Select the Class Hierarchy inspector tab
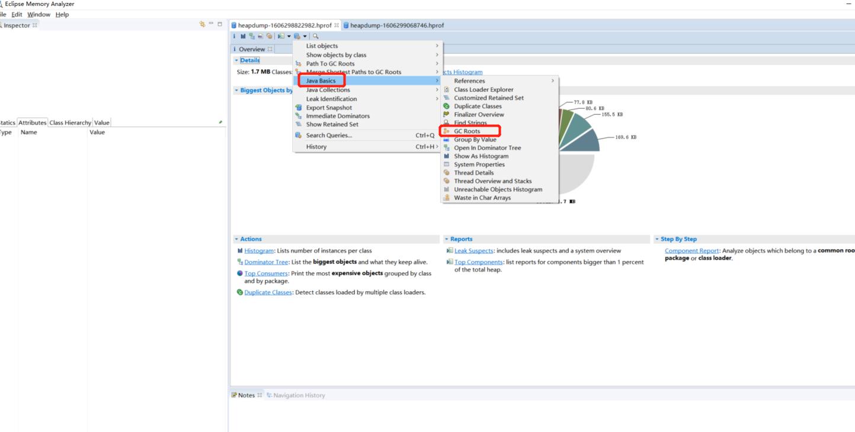Image resolution: width=855 pixels, height=432 pixels. coord(70,122)
